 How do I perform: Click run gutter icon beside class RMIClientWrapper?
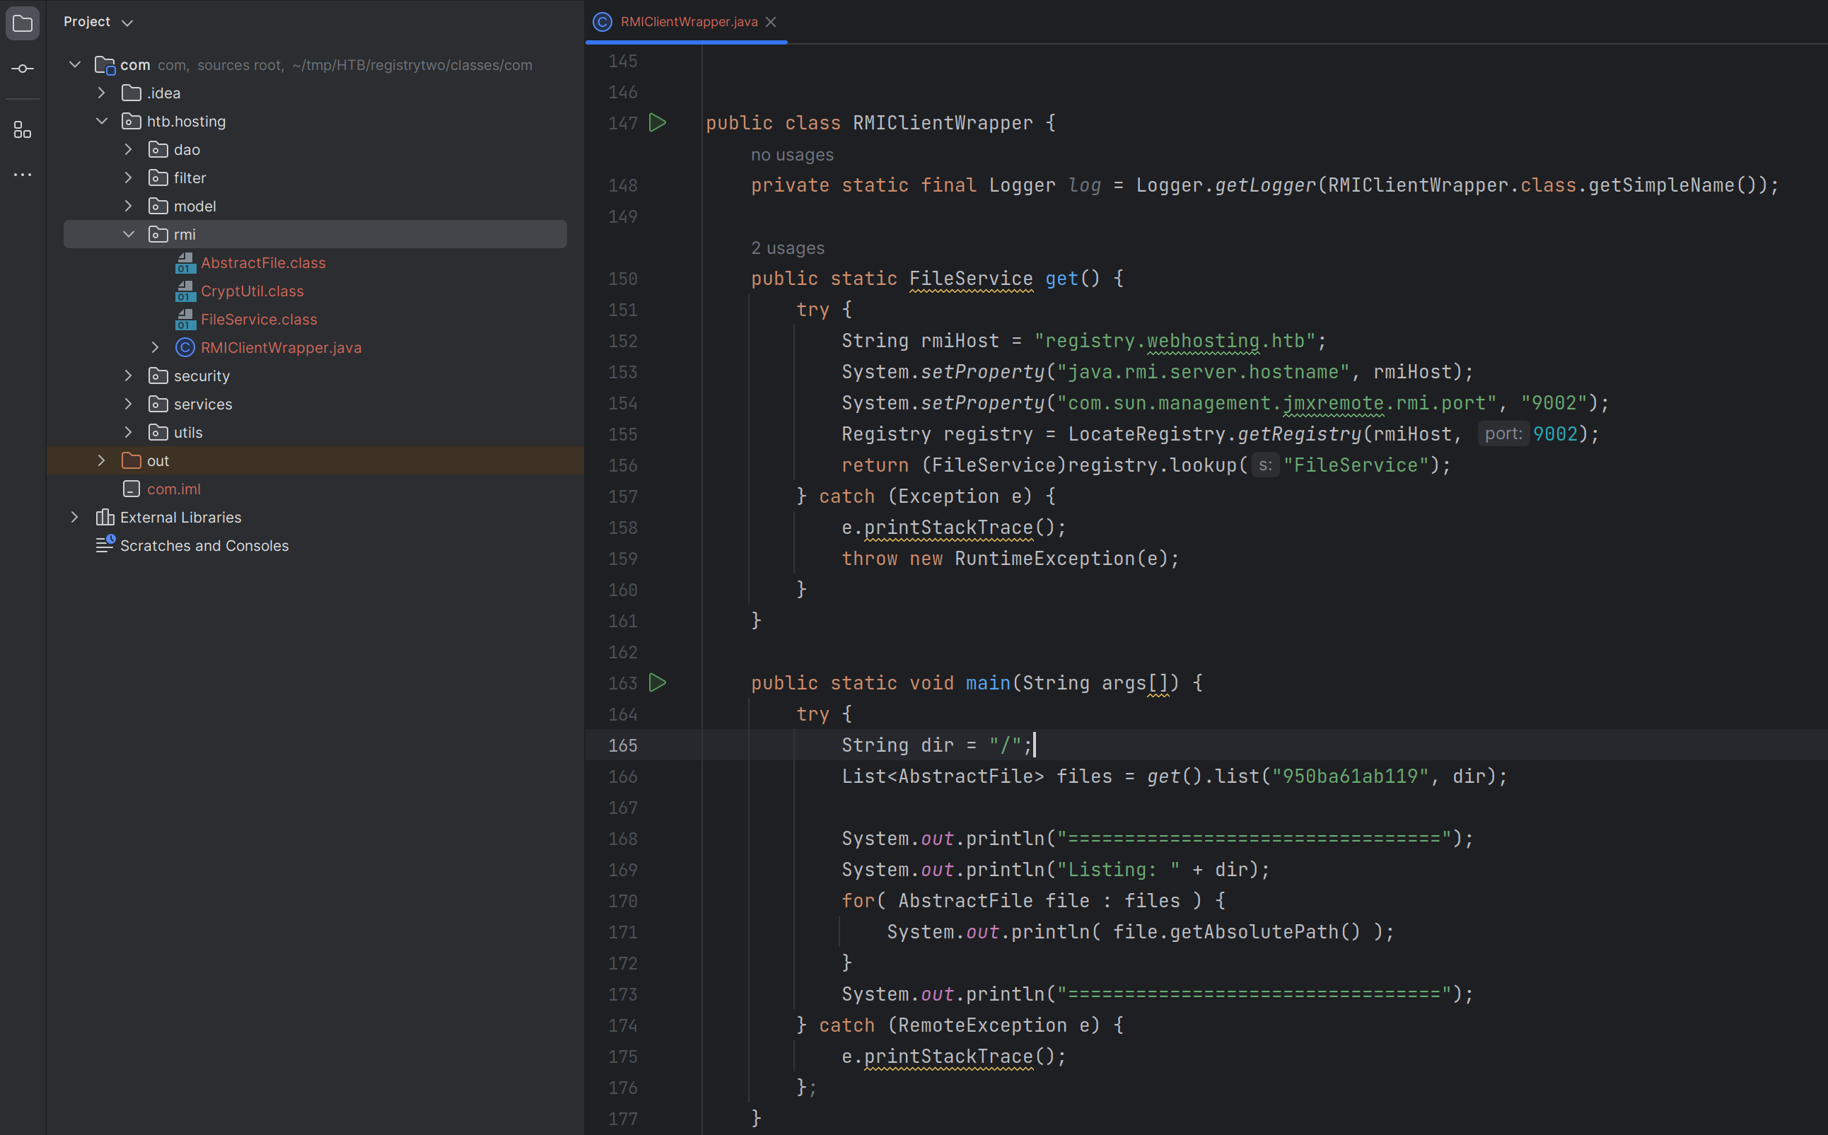658,122
